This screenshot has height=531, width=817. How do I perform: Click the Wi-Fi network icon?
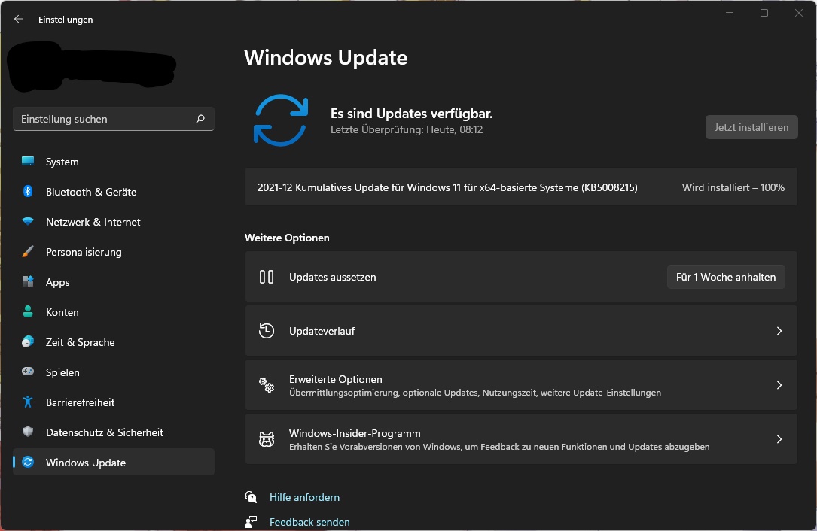(28, 221)
